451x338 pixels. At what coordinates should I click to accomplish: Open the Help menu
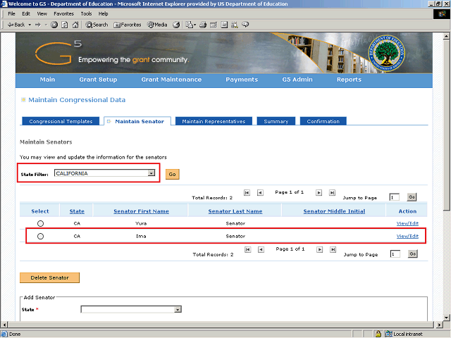tap(104, 14)
